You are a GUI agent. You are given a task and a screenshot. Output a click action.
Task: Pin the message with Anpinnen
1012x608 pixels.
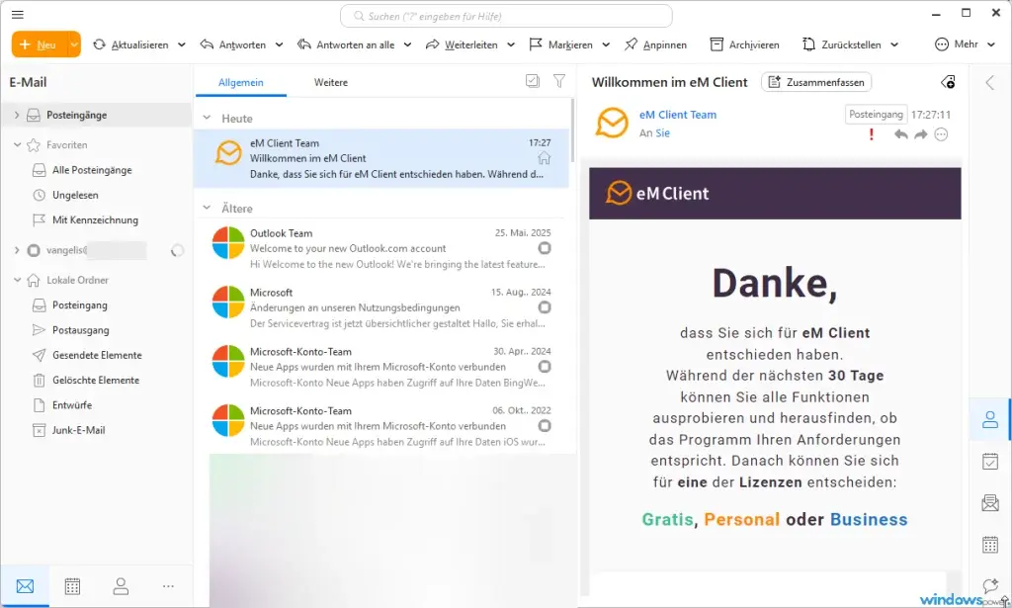[656, 44]
